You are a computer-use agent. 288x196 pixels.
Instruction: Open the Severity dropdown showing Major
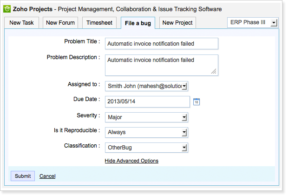pyautogui.click(x=146, y=117)
